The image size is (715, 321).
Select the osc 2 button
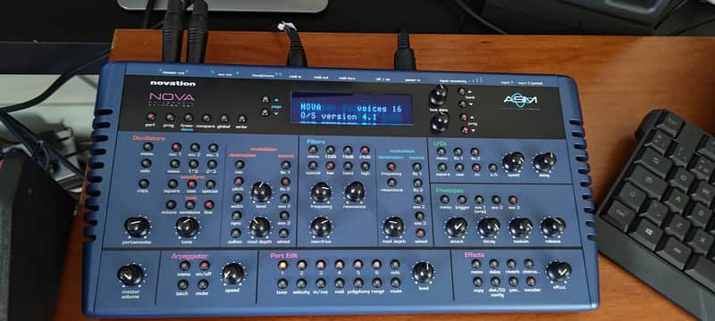pos(195,147)
